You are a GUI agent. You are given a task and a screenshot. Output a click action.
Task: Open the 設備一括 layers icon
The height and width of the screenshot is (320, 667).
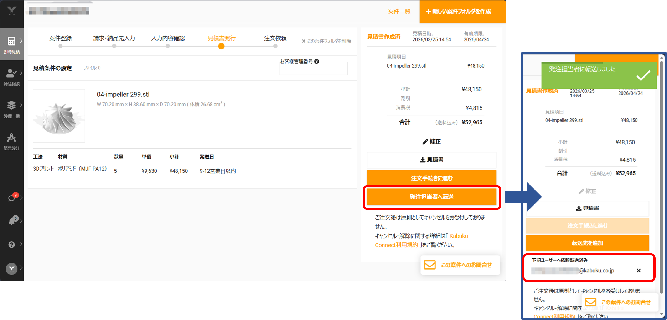[11, 105]
